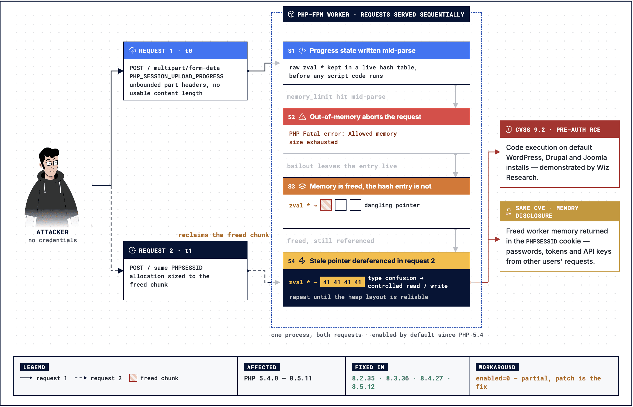The height and width of the screenshot is (407, 633).
Task: Click 'repeat until the heap layout is reliable'
Action: (x=359, y=297)
